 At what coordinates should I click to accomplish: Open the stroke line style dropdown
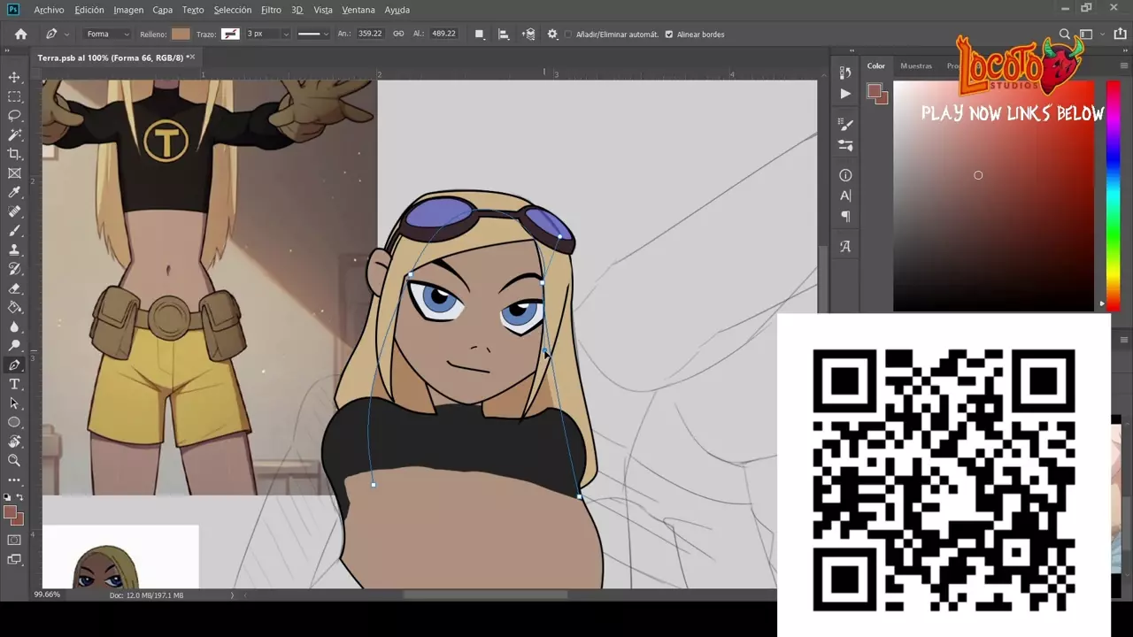click(312, 35)
